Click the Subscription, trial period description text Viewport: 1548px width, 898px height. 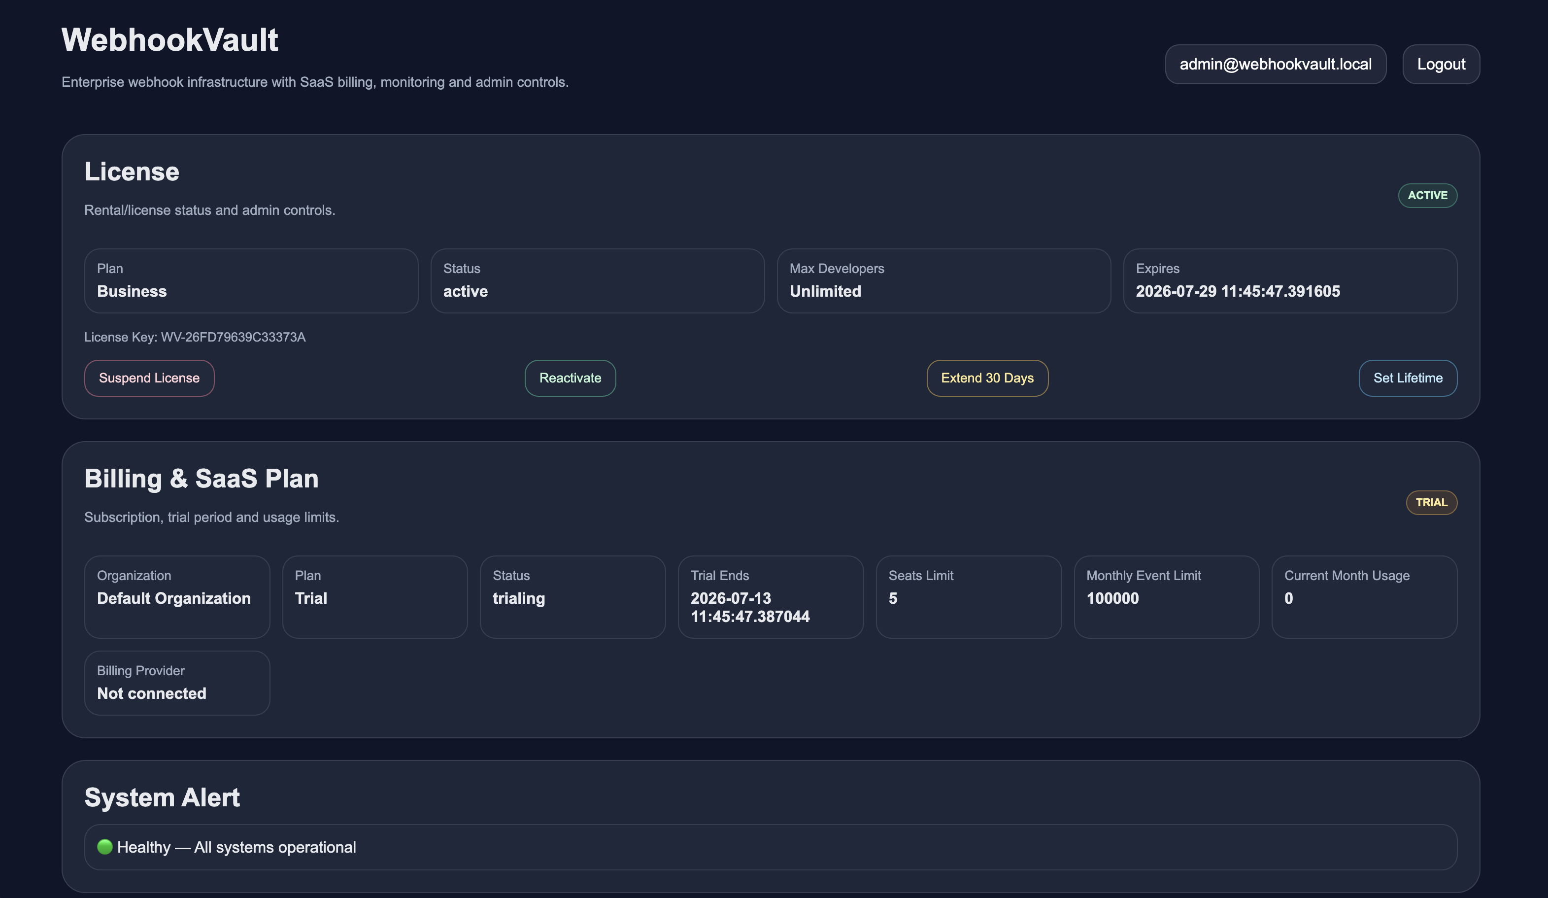click(211, 517)
